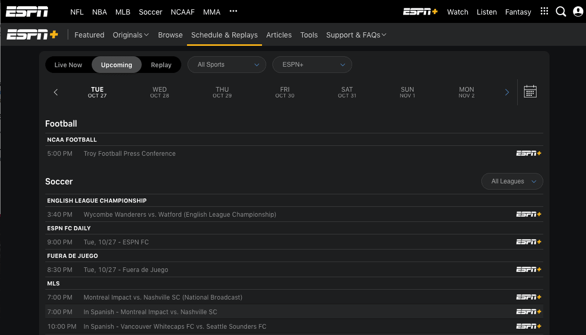This screenshot has height=335, width=586.
Task: Click the ESPN FC DAILY heading
Action: [x=69, y=228]
